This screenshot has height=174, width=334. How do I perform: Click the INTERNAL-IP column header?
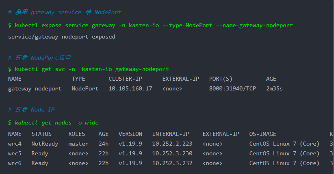[x=170, y=134]
